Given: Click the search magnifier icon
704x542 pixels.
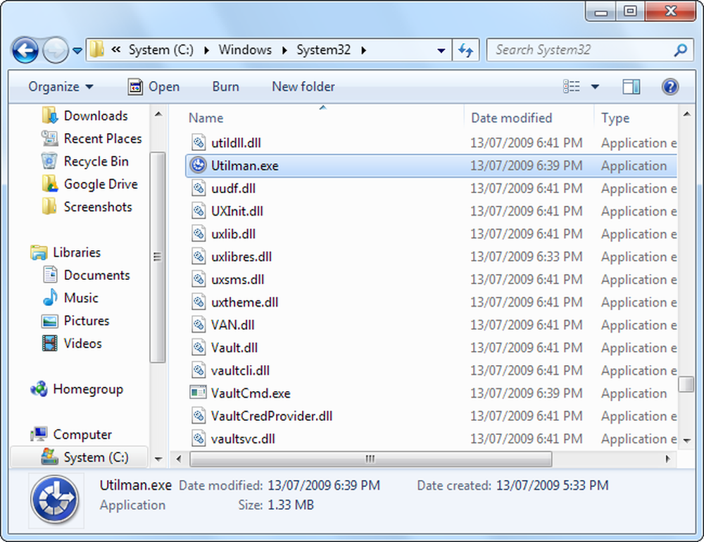Looking at the screenshot, I should [681, 50].
